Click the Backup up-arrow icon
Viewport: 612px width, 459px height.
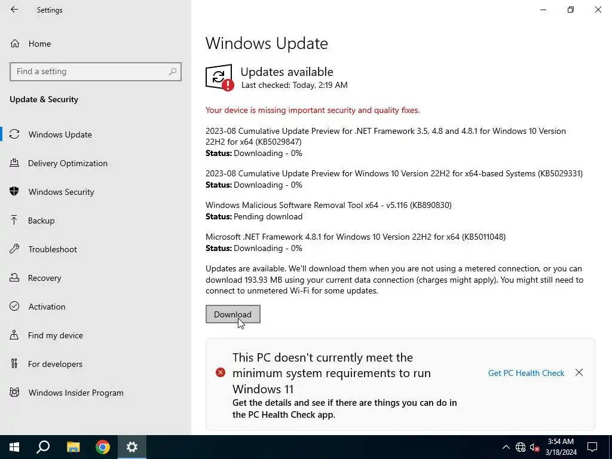[x=14, y=221]
